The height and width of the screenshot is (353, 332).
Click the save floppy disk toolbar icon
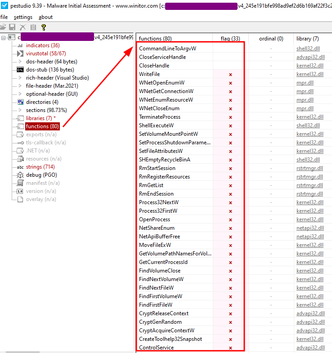tap(13, 27)
